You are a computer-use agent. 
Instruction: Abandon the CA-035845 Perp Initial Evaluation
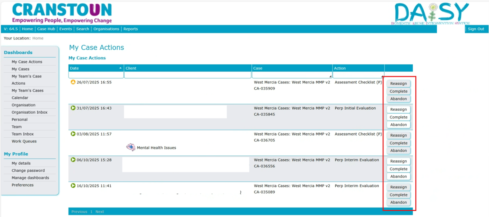click(399, 125)
